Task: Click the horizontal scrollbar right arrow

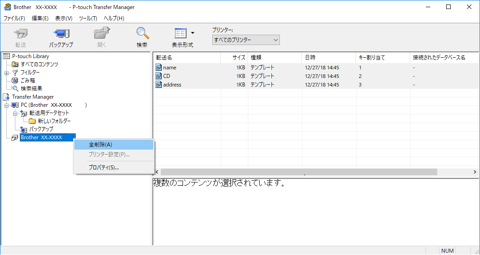Action: (x=475, y=172)
